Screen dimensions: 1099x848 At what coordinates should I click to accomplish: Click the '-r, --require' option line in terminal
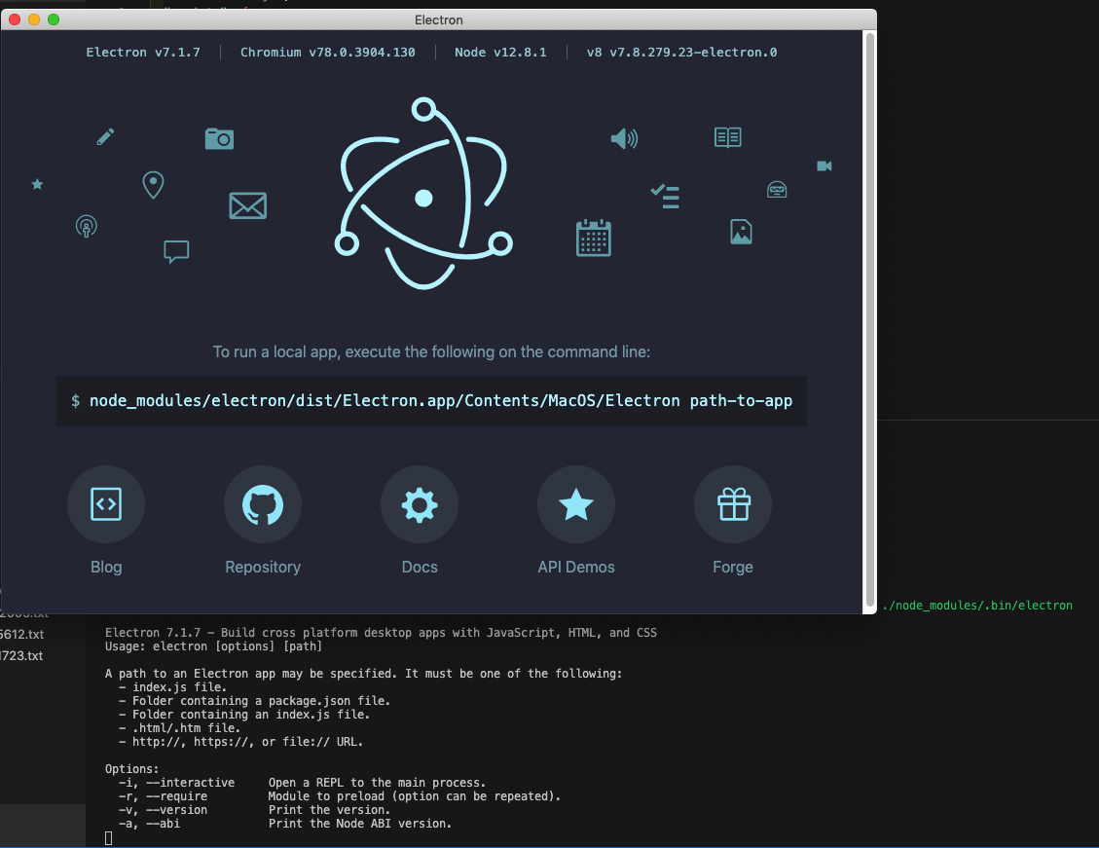point(339,796)
